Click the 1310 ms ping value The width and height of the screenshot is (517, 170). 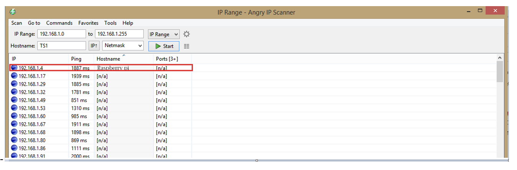pos(80,108)
